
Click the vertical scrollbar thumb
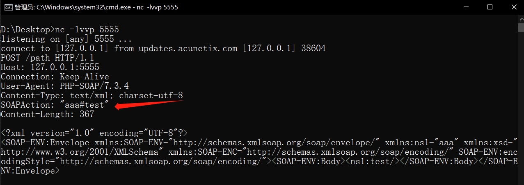(521, 27)
